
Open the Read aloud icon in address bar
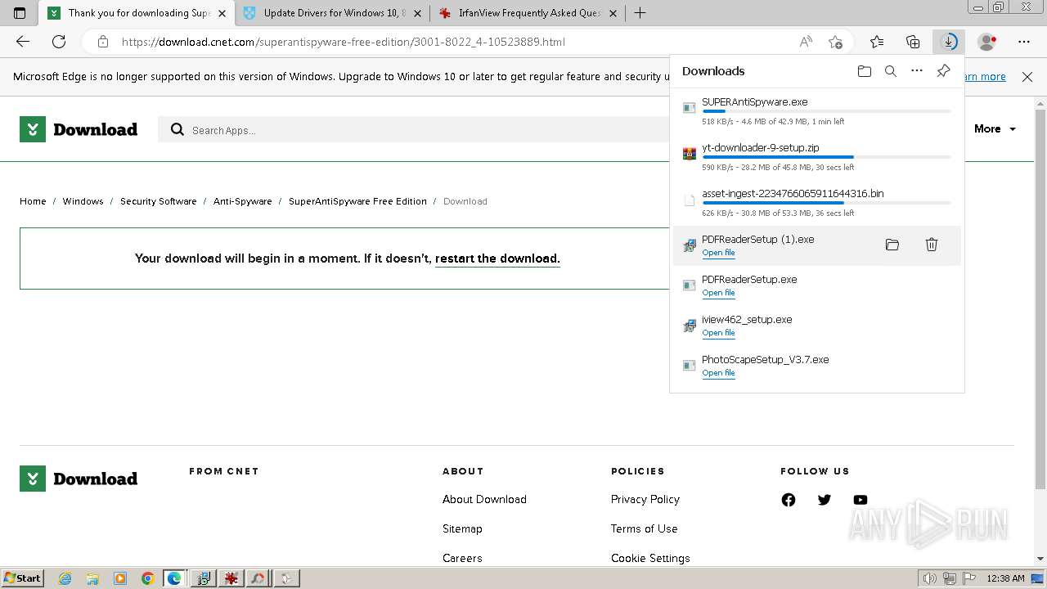pyautogui.click(x=806, y=42)
